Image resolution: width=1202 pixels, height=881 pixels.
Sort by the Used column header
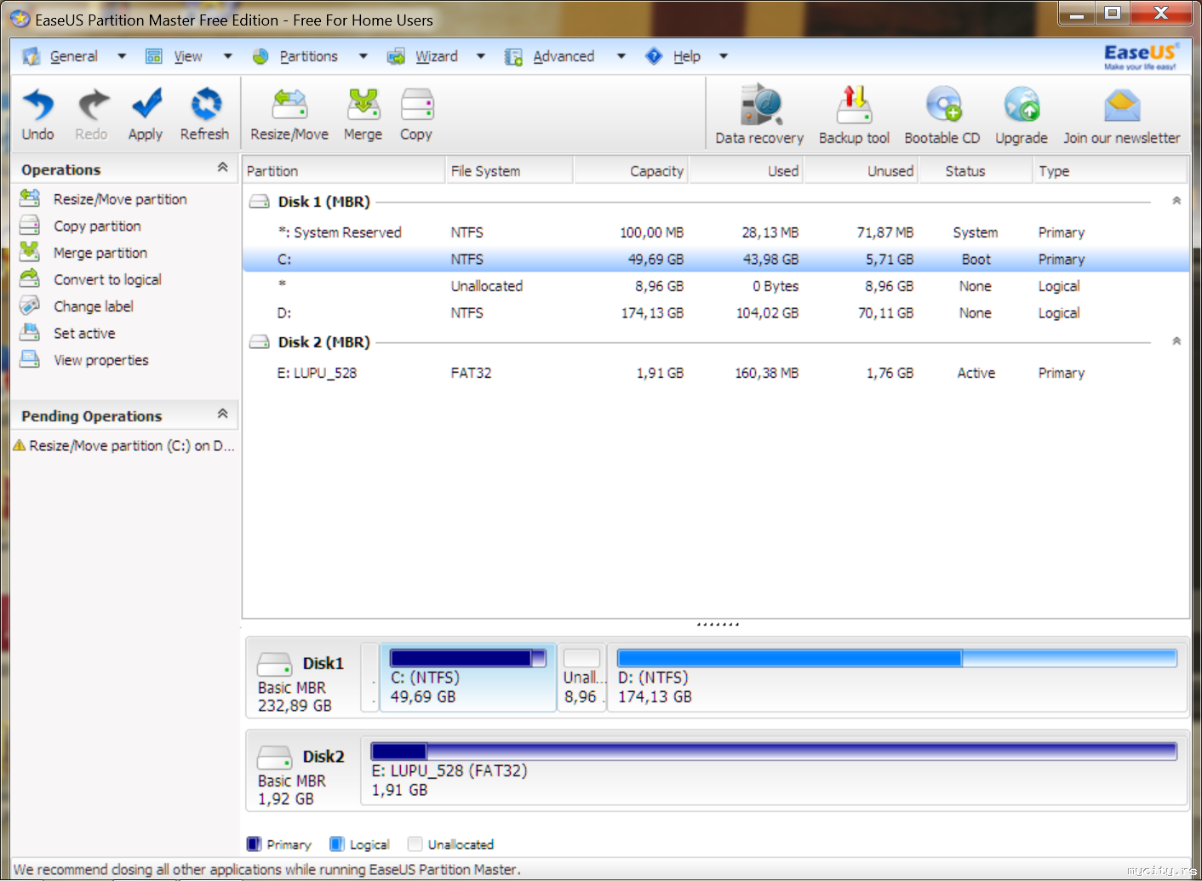(746, 171)
